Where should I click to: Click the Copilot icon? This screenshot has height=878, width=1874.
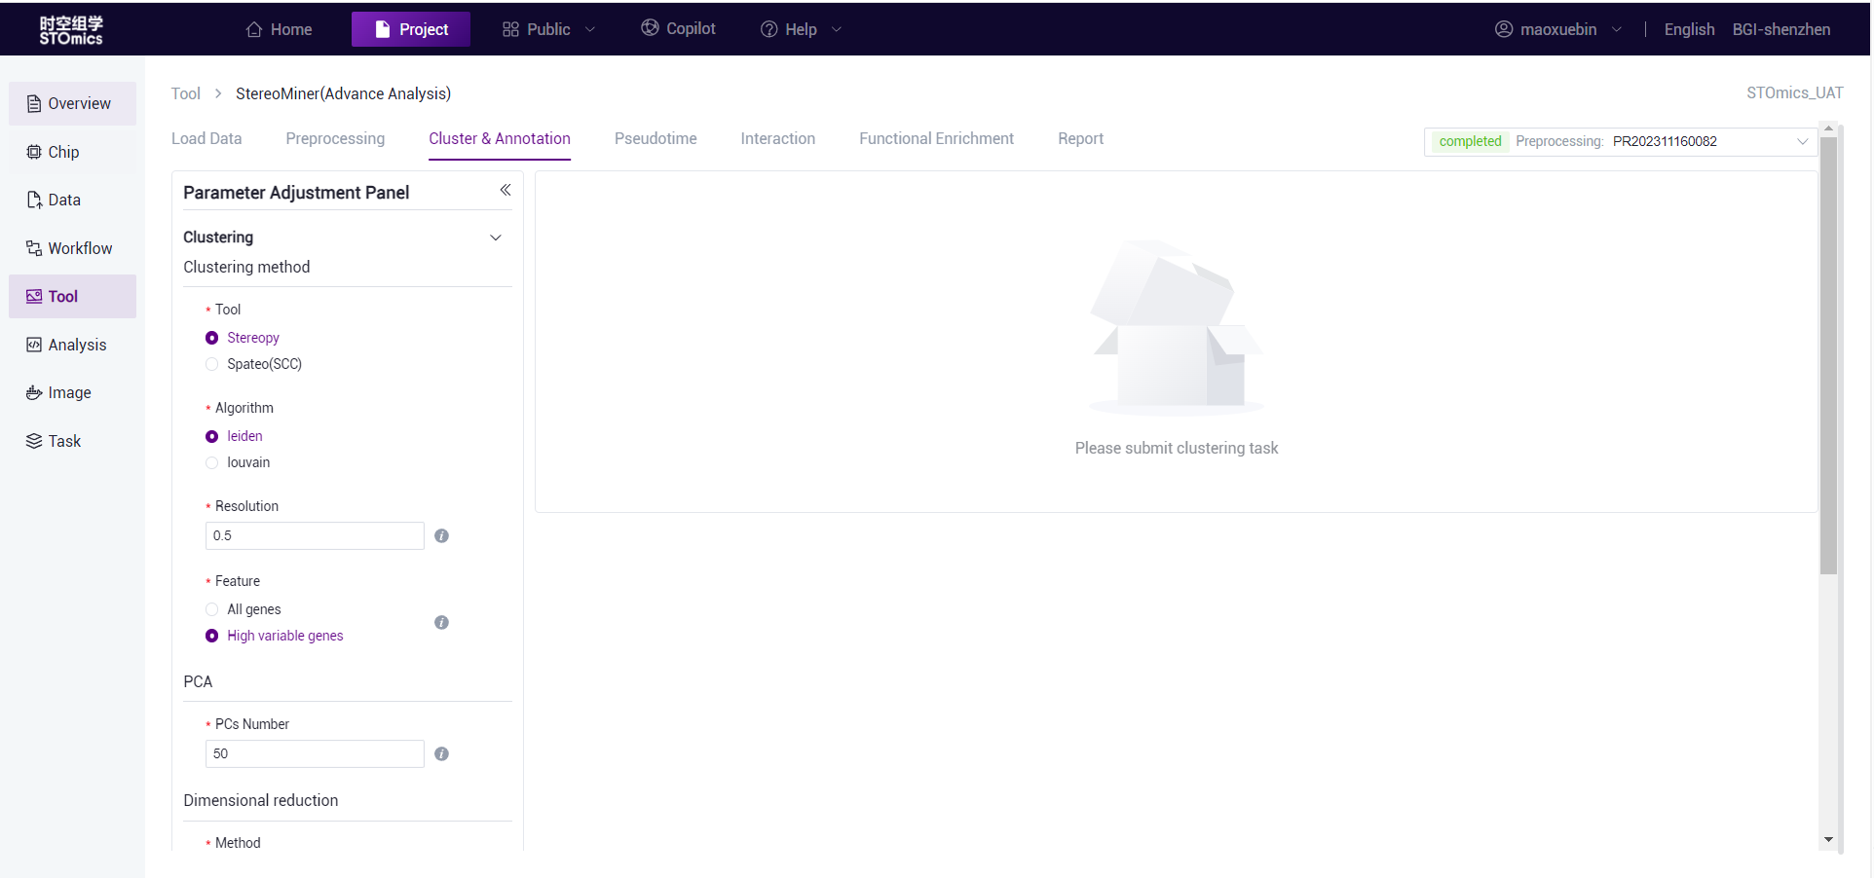(x=650, y=28)
